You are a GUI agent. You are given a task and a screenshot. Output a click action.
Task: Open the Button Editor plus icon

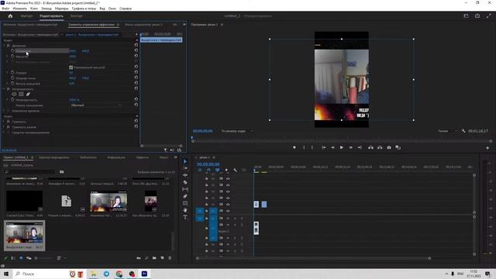pos(487,148)
